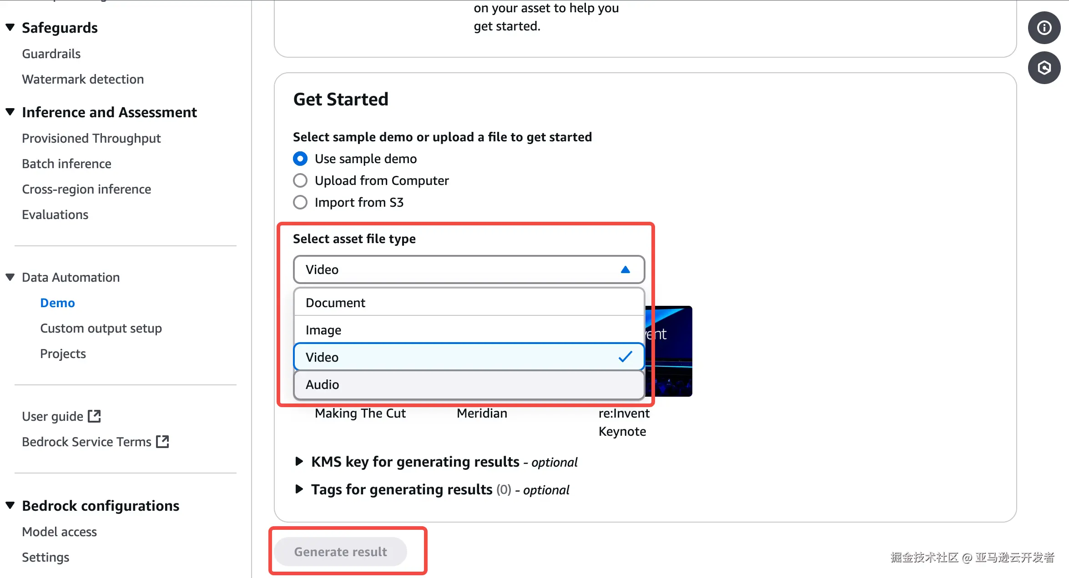Expand Tags for generating results
The width and height of the screenshot is (1069, 578).
point(299,489)
